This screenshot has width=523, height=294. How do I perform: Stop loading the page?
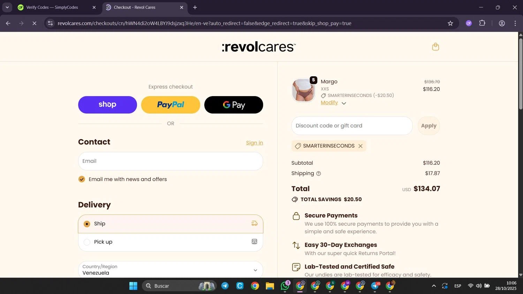(x=34, y=23)
